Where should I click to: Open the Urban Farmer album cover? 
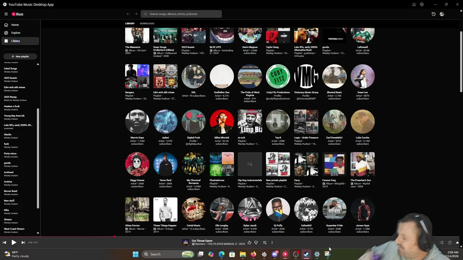point(137,209)
